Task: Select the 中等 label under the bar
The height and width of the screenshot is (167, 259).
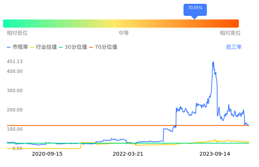Action: point(124,33)
